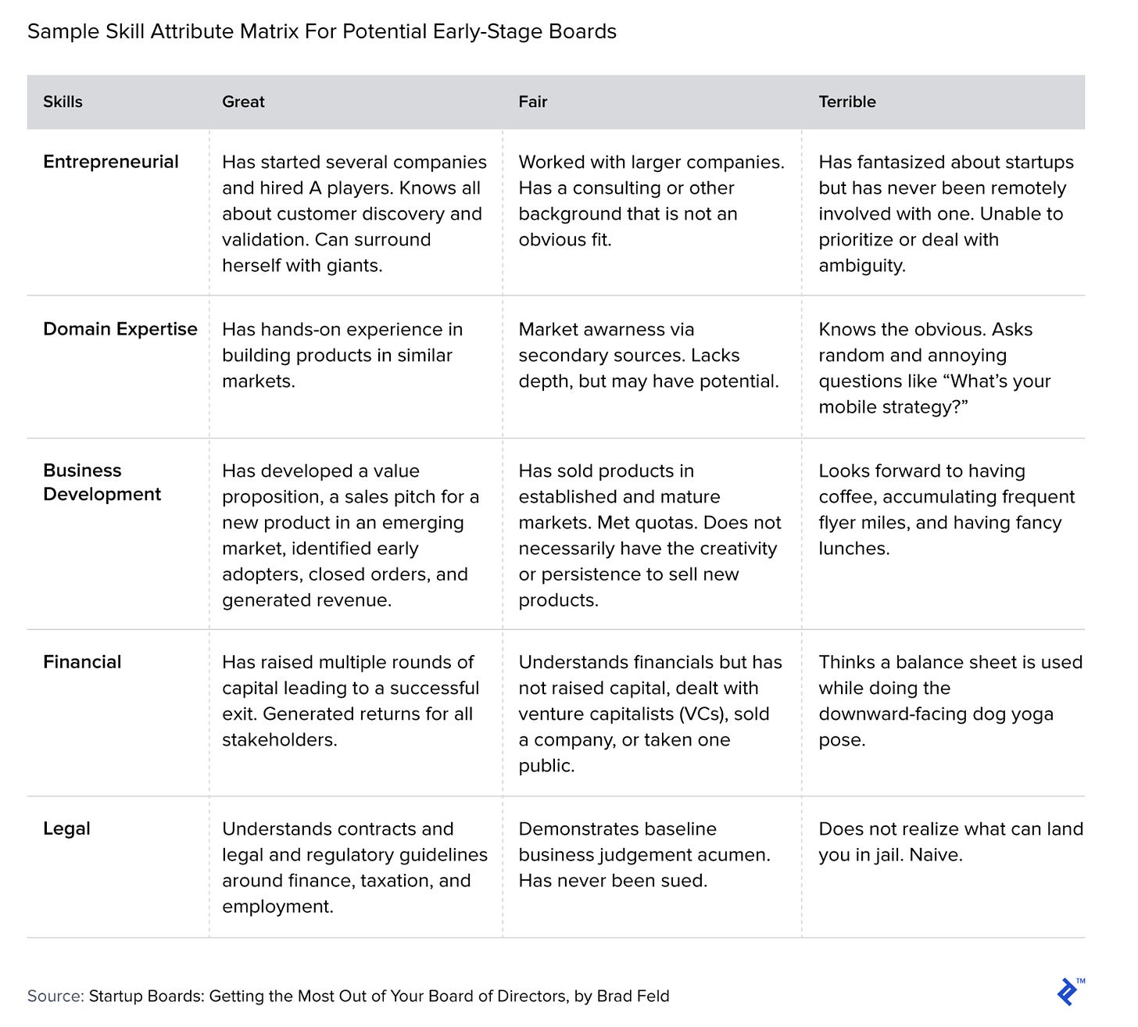Click the Skills column header
The height and width of the screenshot is (1027, 1138).
click(x=63, y=102)
